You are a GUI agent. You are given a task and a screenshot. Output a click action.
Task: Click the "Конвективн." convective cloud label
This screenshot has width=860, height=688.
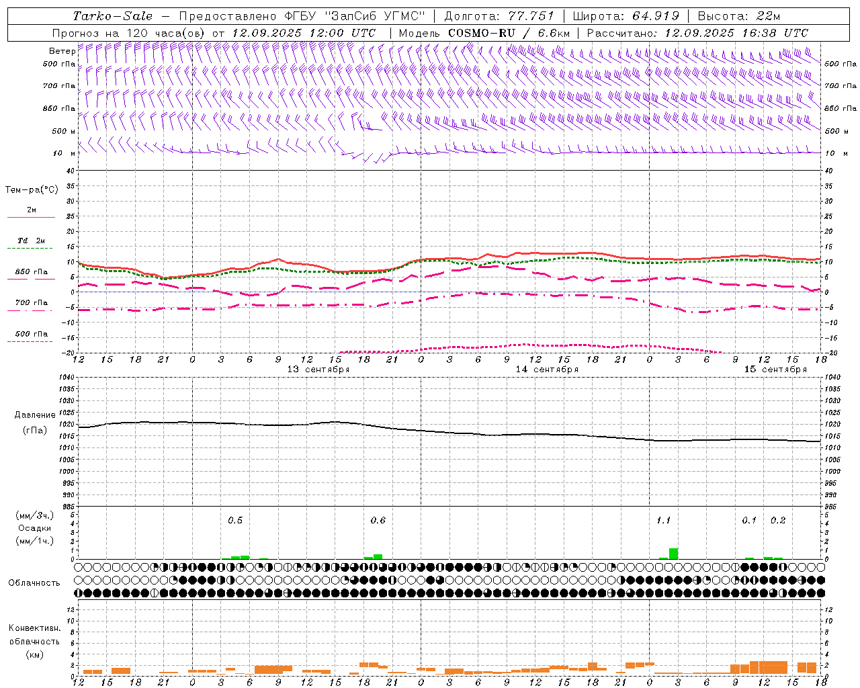(x=34, y=628)
